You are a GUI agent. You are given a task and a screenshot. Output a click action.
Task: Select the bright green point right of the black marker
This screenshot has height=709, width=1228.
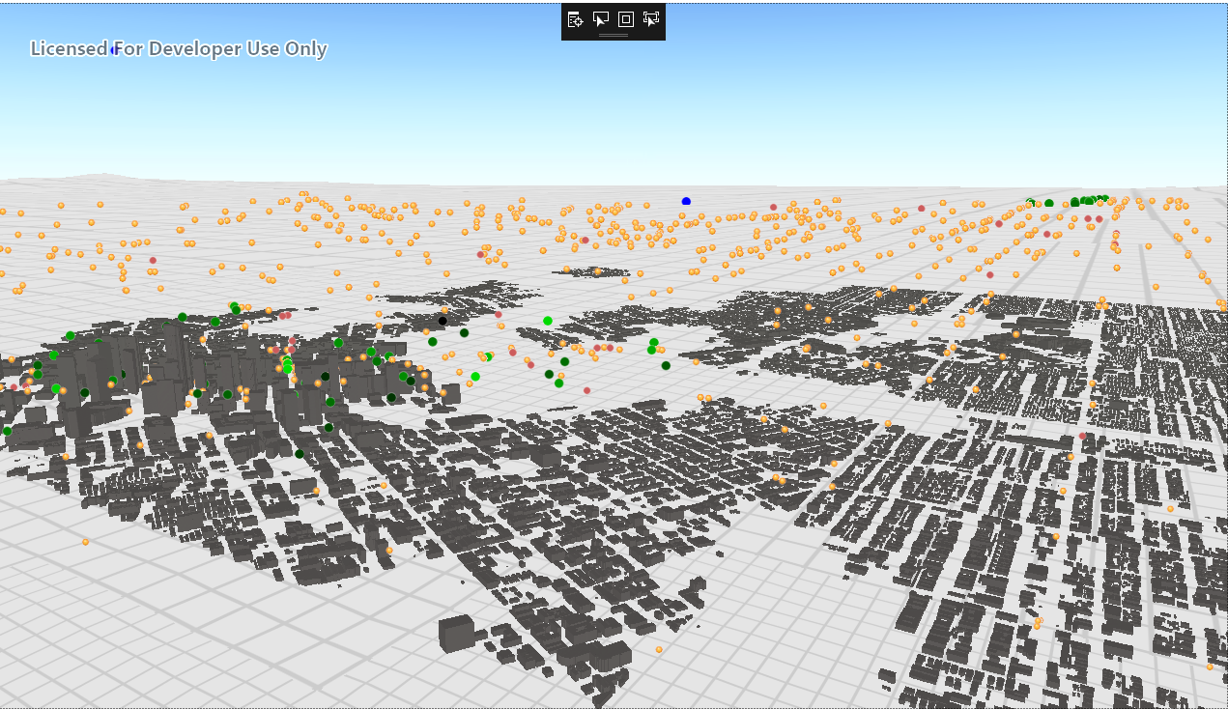click(x=548, y=321)
